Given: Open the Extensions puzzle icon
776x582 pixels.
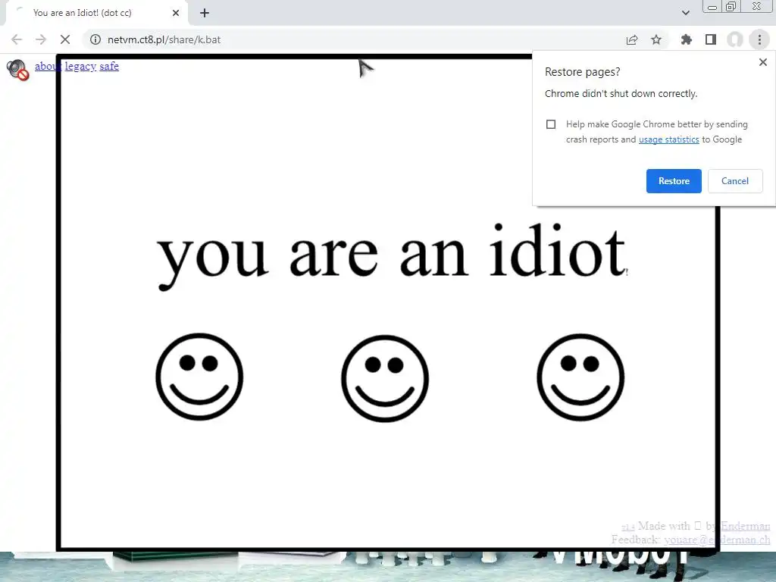Looking at the screenshot, I should click(687, 39).
